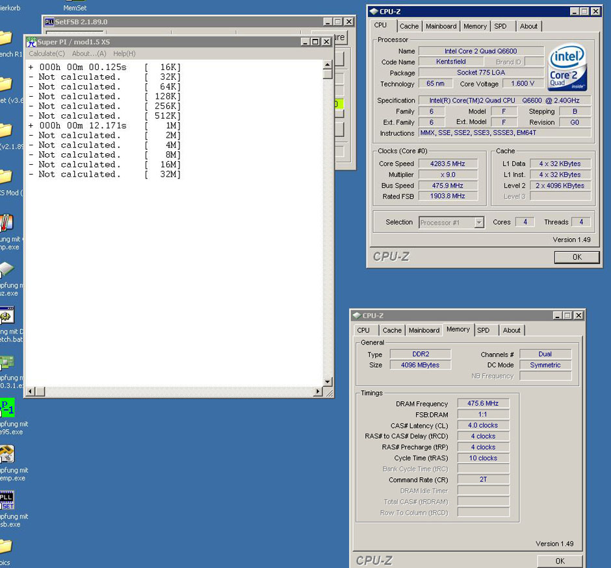Click the 16K result row '00.125s'
611x568 pixels.
click(105, 68)
